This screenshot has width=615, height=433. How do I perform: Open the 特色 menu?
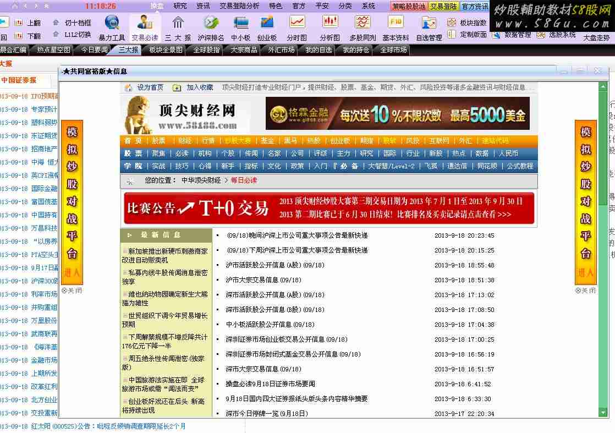[276, 6]
